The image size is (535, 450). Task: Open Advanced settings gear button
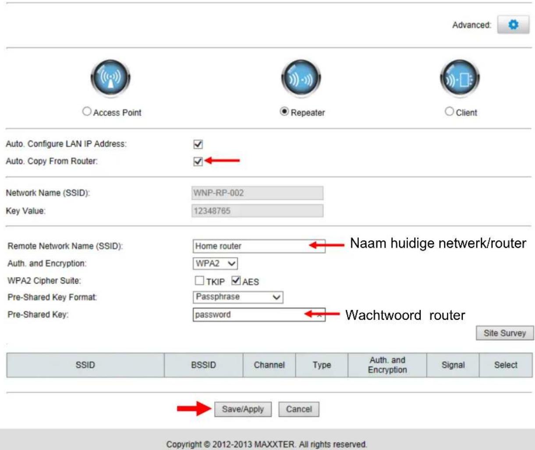point(513,25)
